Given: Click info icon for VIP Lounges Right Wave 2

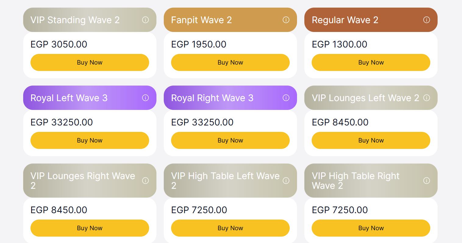Looking at the screenshot, I should coord(145,181).
